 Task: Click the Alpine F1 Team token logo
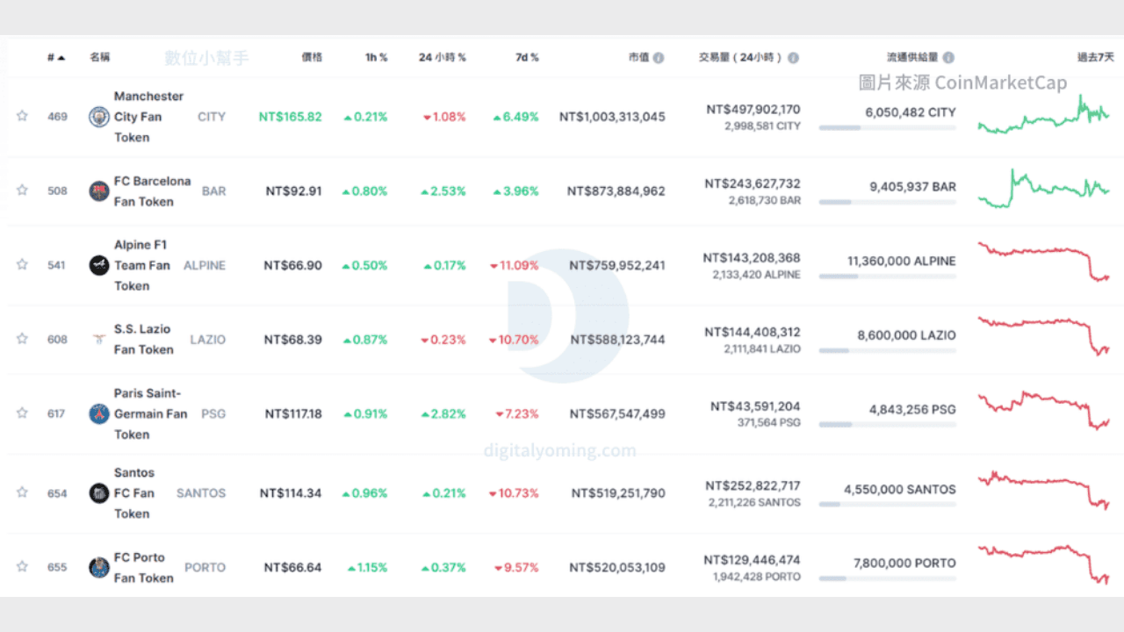click(99, 265)
